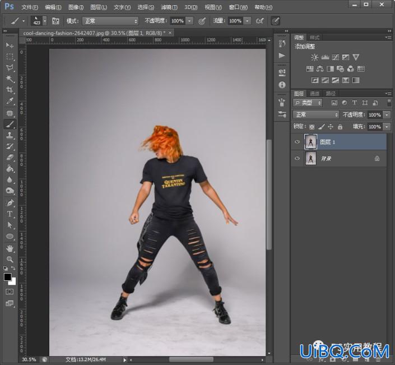Select the Horizontal Type tool
Viewport: 395px width, 365px height.
pos(10,214)
